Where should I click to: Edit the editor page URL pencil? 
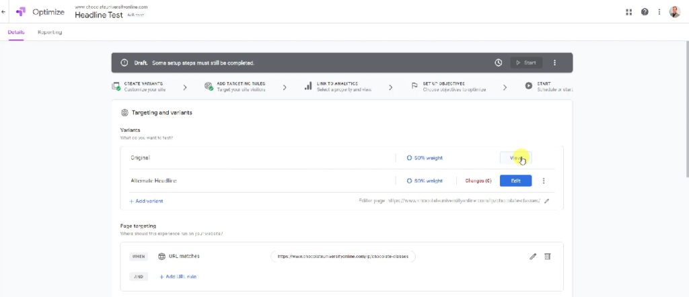[546, 201]
